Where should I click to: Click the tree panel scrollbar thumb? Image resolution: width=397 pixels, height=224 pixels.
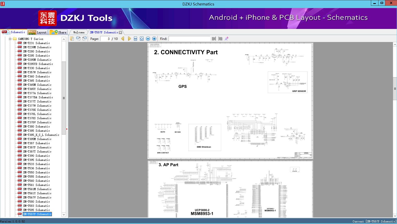coord(64,98)
